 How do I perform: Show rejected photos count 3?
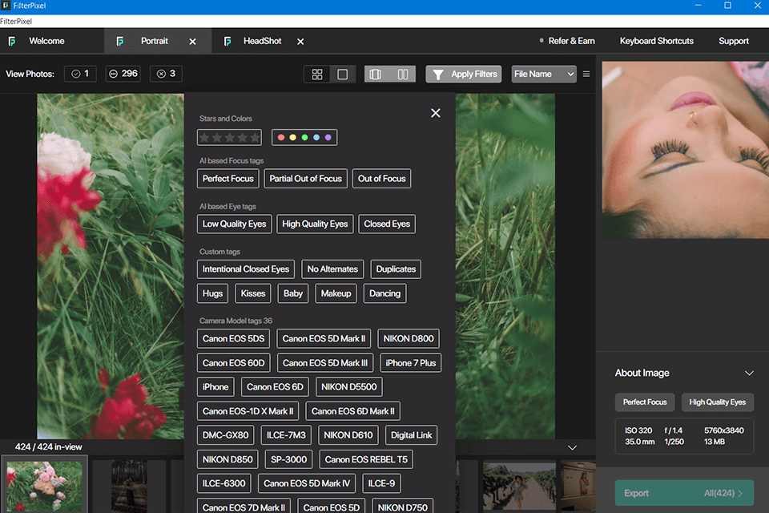click(167, 74)
